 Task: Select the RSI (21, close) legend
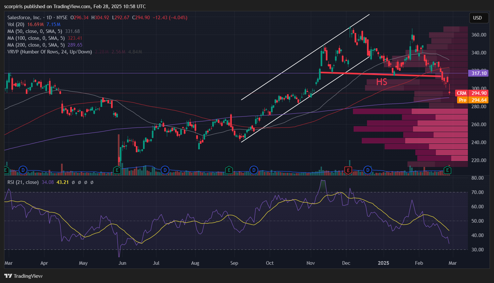coord(23,182)
